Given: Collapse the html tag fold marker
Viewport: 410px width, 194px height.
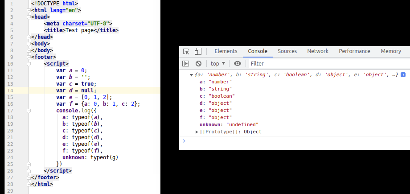Looking at the screenshot, I should coord(29,10).
